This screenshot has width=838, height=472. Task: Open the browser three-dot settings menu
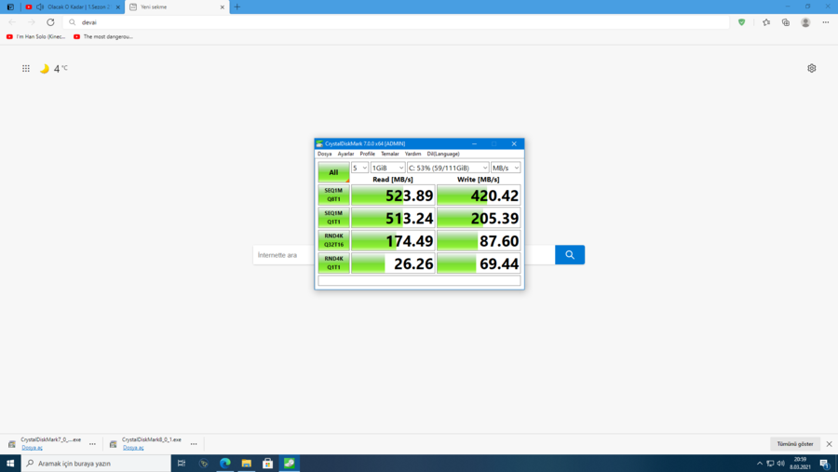826,22
